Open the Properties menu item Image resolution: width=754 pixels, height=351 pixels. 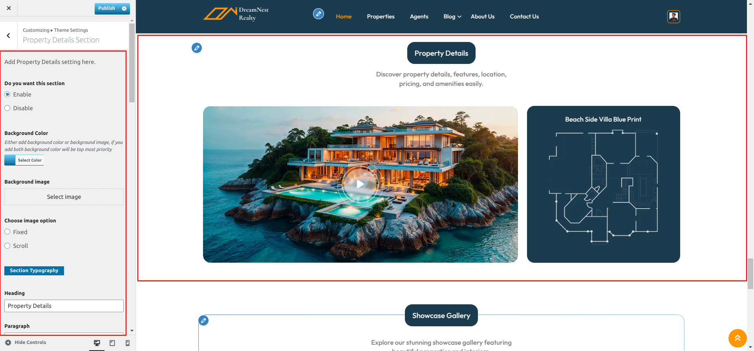[381, 16]
